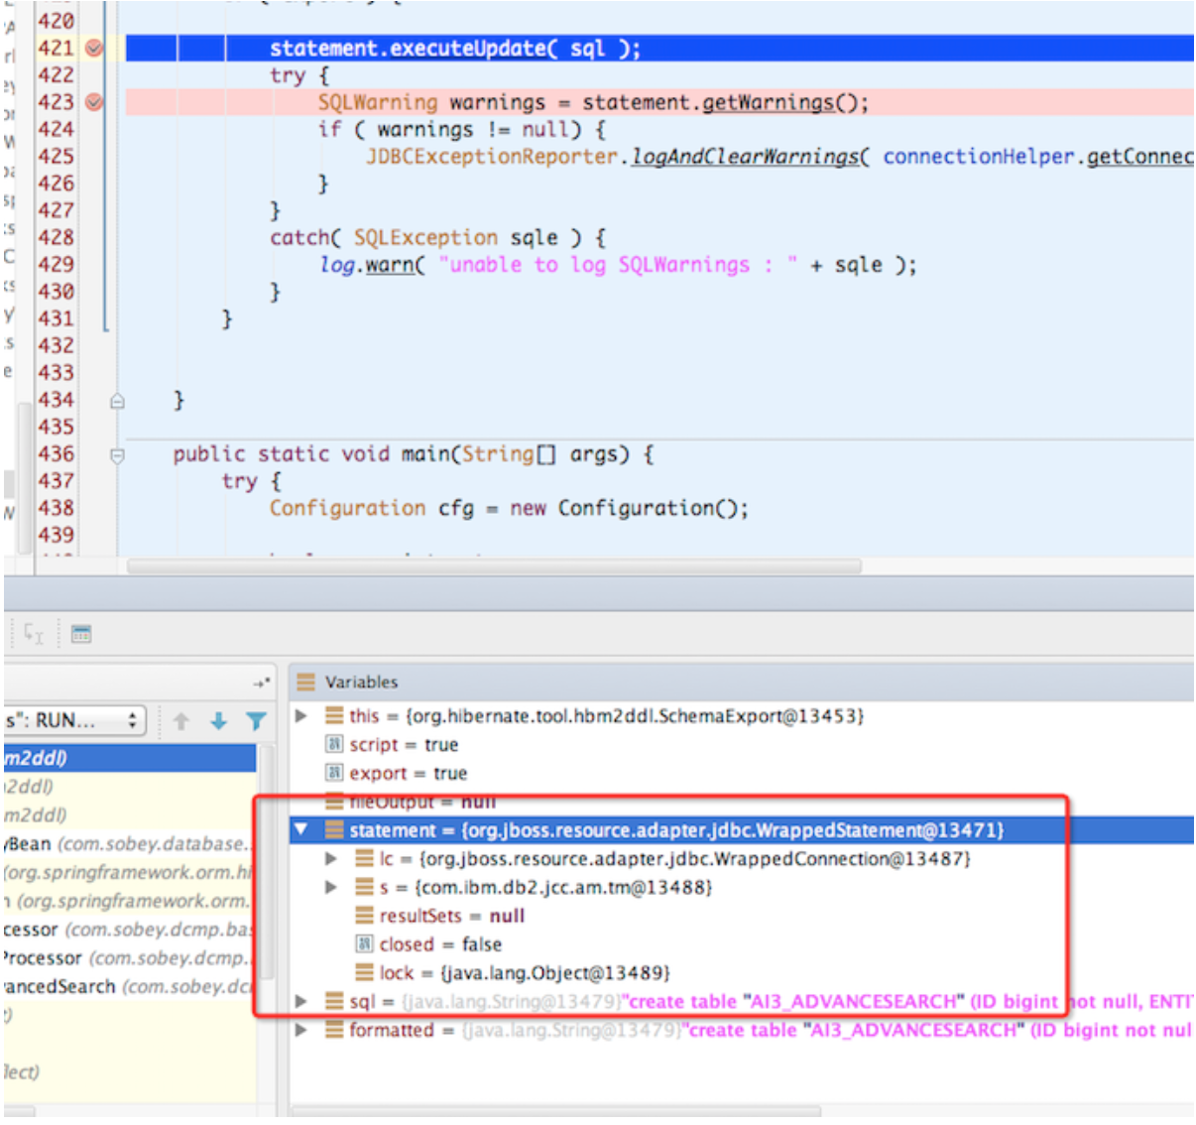Click the Run to Cursor icon

coord(34,634)
